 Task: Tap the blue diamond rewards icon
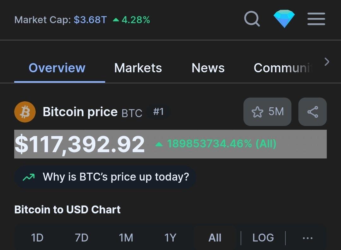pyautogui.click(x=284, y=19)
